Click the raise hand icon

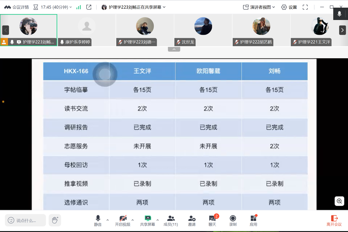coord(55,220)
